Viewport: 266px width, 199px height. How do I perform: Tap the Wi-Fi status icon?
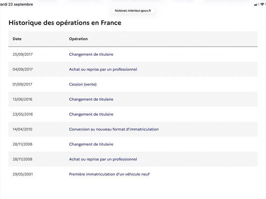point(262,4)
